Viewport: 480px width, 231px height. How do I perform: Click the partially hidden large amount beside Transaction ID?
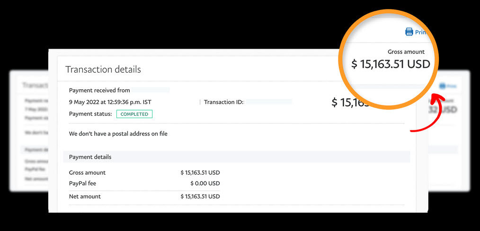351,103
